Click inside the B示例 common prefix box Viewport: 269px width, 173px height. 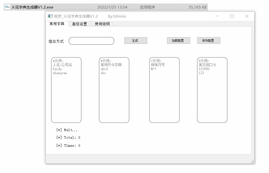[114, 96]
